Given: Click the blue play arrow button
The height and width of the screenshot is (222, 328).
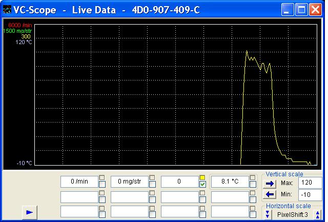Looking at the screenshot, I should click(29, 212).
